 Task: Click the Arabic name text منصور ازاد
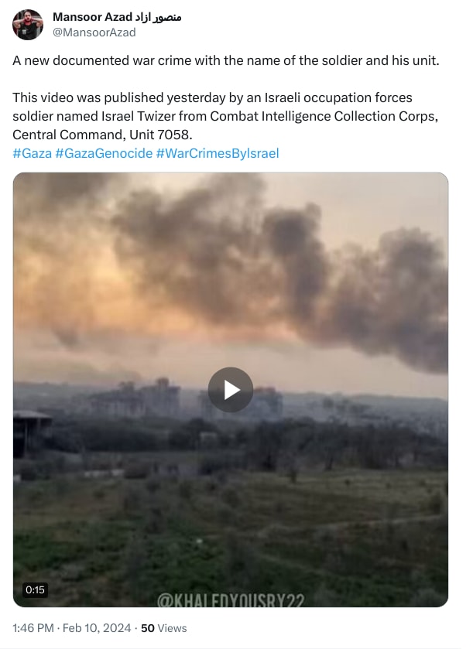[x=158, y=17]
